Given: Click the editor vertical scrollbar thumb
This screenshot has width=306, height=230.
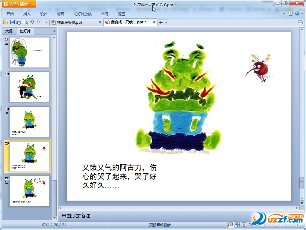Looking at the screenshot, I should (302, 183).
